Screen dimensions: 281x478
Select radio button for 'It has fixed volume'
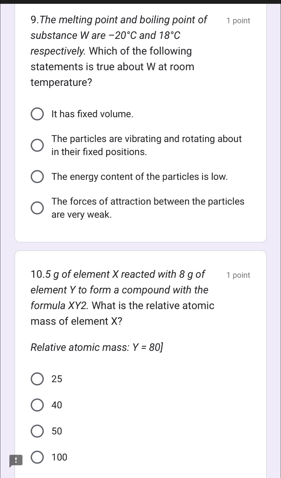[37, 114]
